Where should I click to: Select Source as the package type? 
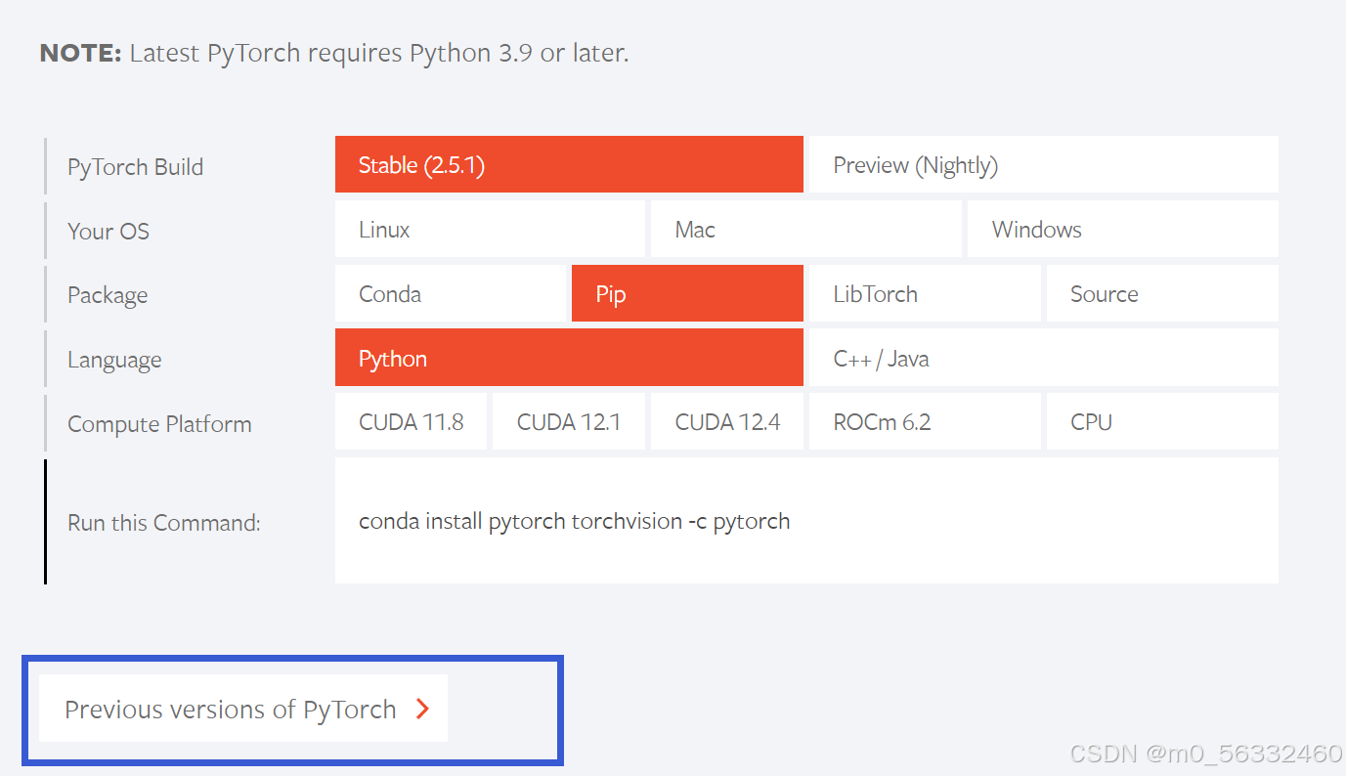[x=1161, y=293]
